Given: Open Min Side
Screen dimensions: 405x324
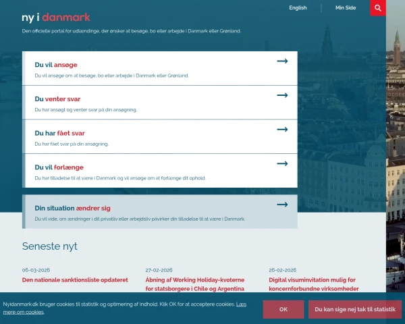Looking at the screenshot, I should [x=346, y=7].
